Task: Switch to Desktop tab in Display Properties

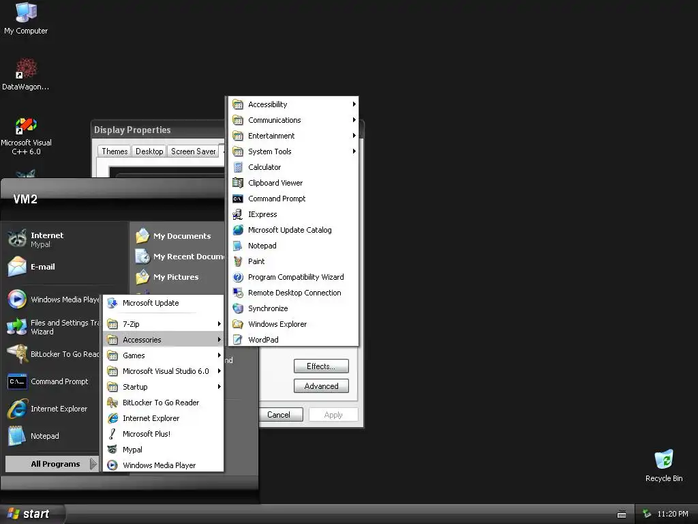Action: [149, 151]
